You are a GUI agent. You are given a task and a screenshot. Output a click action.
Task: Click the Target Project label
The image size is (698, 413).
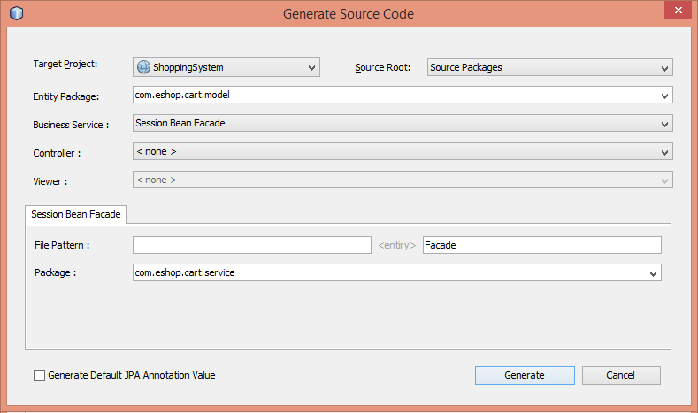point(65,65)
